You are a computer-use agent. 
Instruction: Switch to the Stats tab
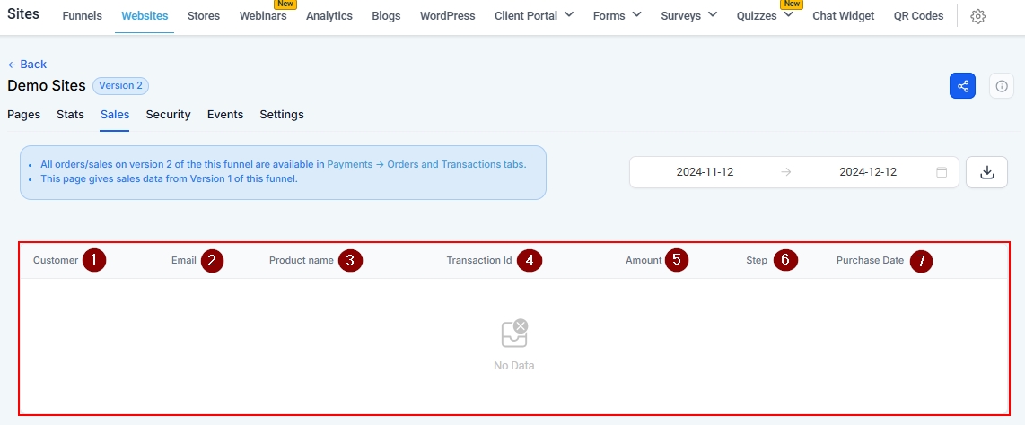[70, 115]
